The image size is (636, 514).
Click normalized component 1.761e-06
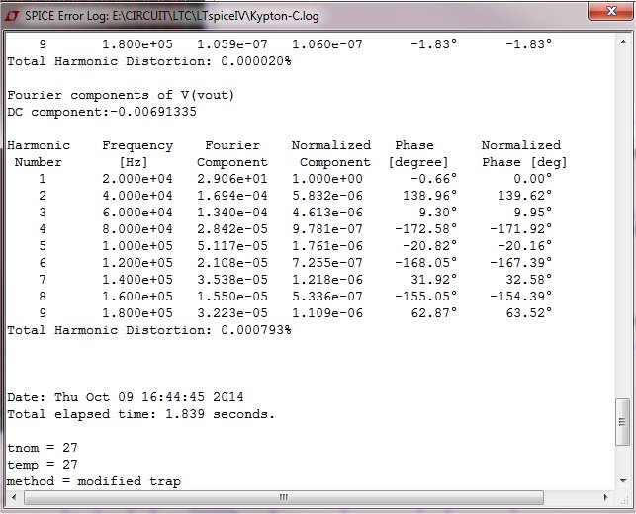pos(327,246)
